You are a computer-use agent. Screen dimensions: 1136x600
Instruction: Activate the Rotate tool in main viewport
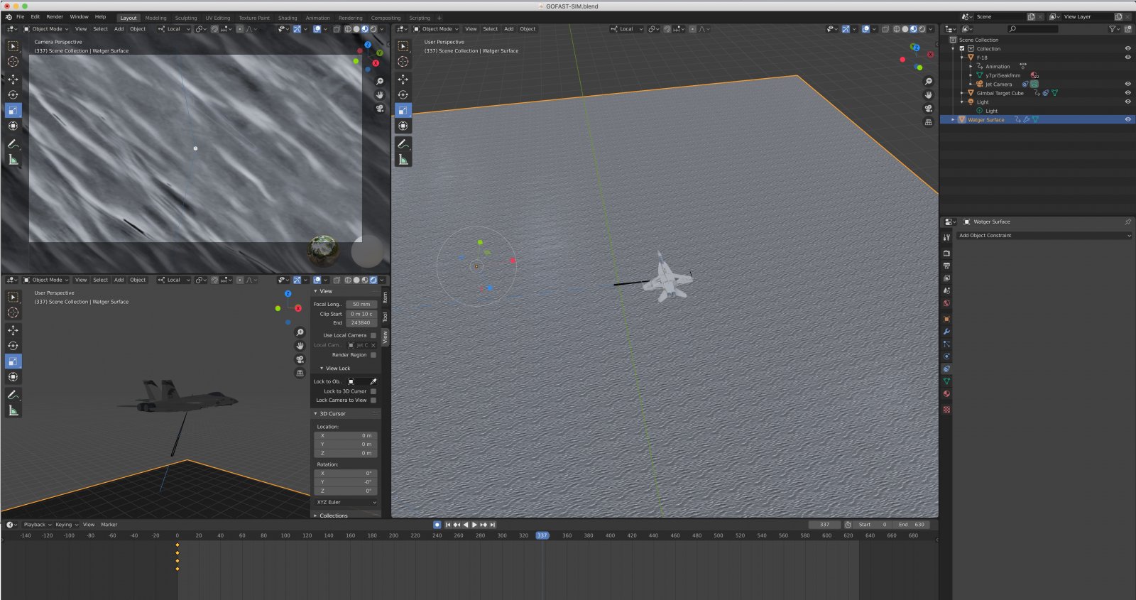(403, 95)
